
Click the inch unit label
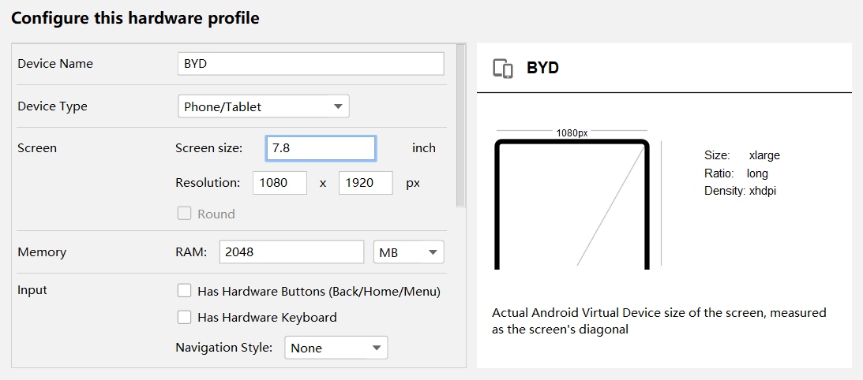[x=424, y=148]
